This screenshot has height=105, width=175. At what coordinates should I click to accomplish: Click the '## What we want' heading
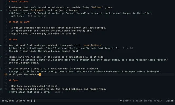coord(19,22)
